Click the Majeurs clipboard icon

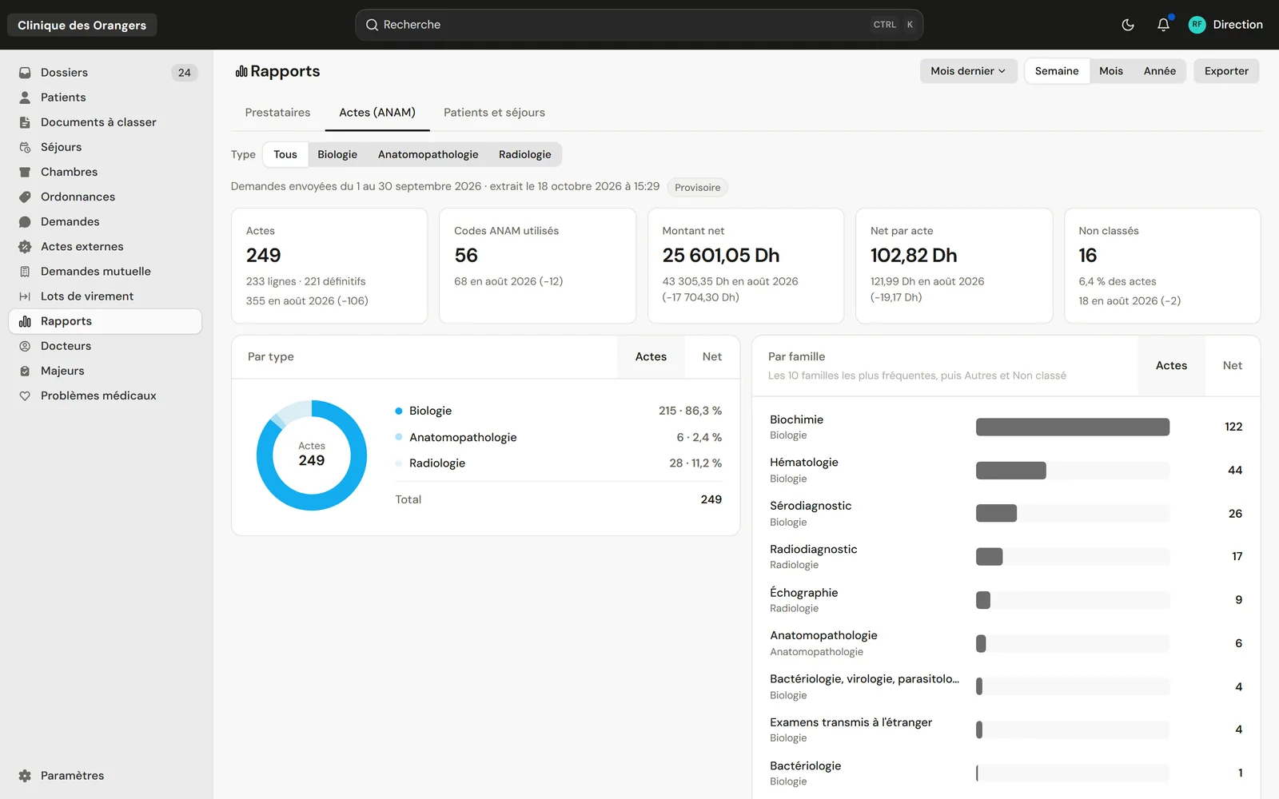[x=25, y=371]
